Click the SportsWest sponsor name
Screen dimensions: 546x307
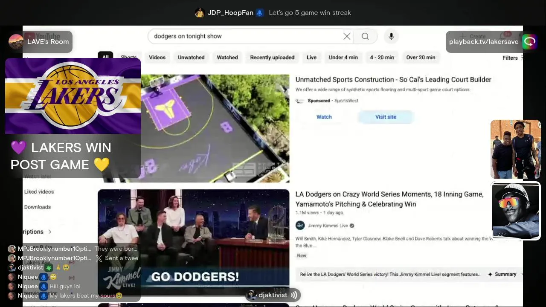[x=346, y=101]
